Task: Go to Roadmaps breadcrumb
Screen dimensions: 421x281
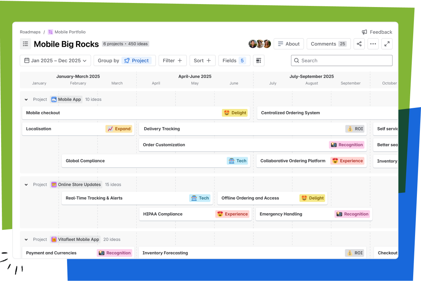Action: pos(30,32)
